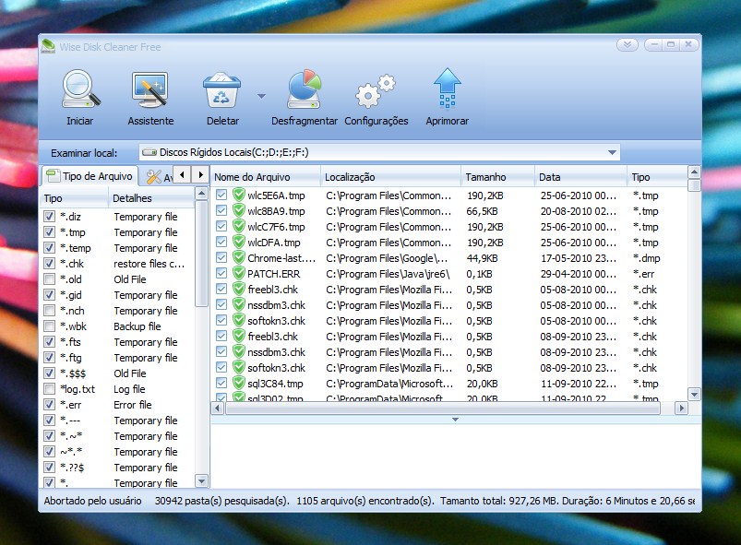Enable the *log.txt checkbox

(x=49, y=388)
